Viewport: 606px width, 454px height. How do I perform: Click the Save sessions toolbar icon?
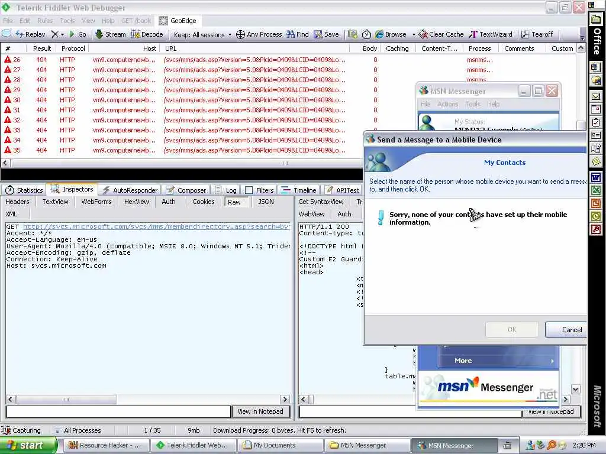[326, 34]
